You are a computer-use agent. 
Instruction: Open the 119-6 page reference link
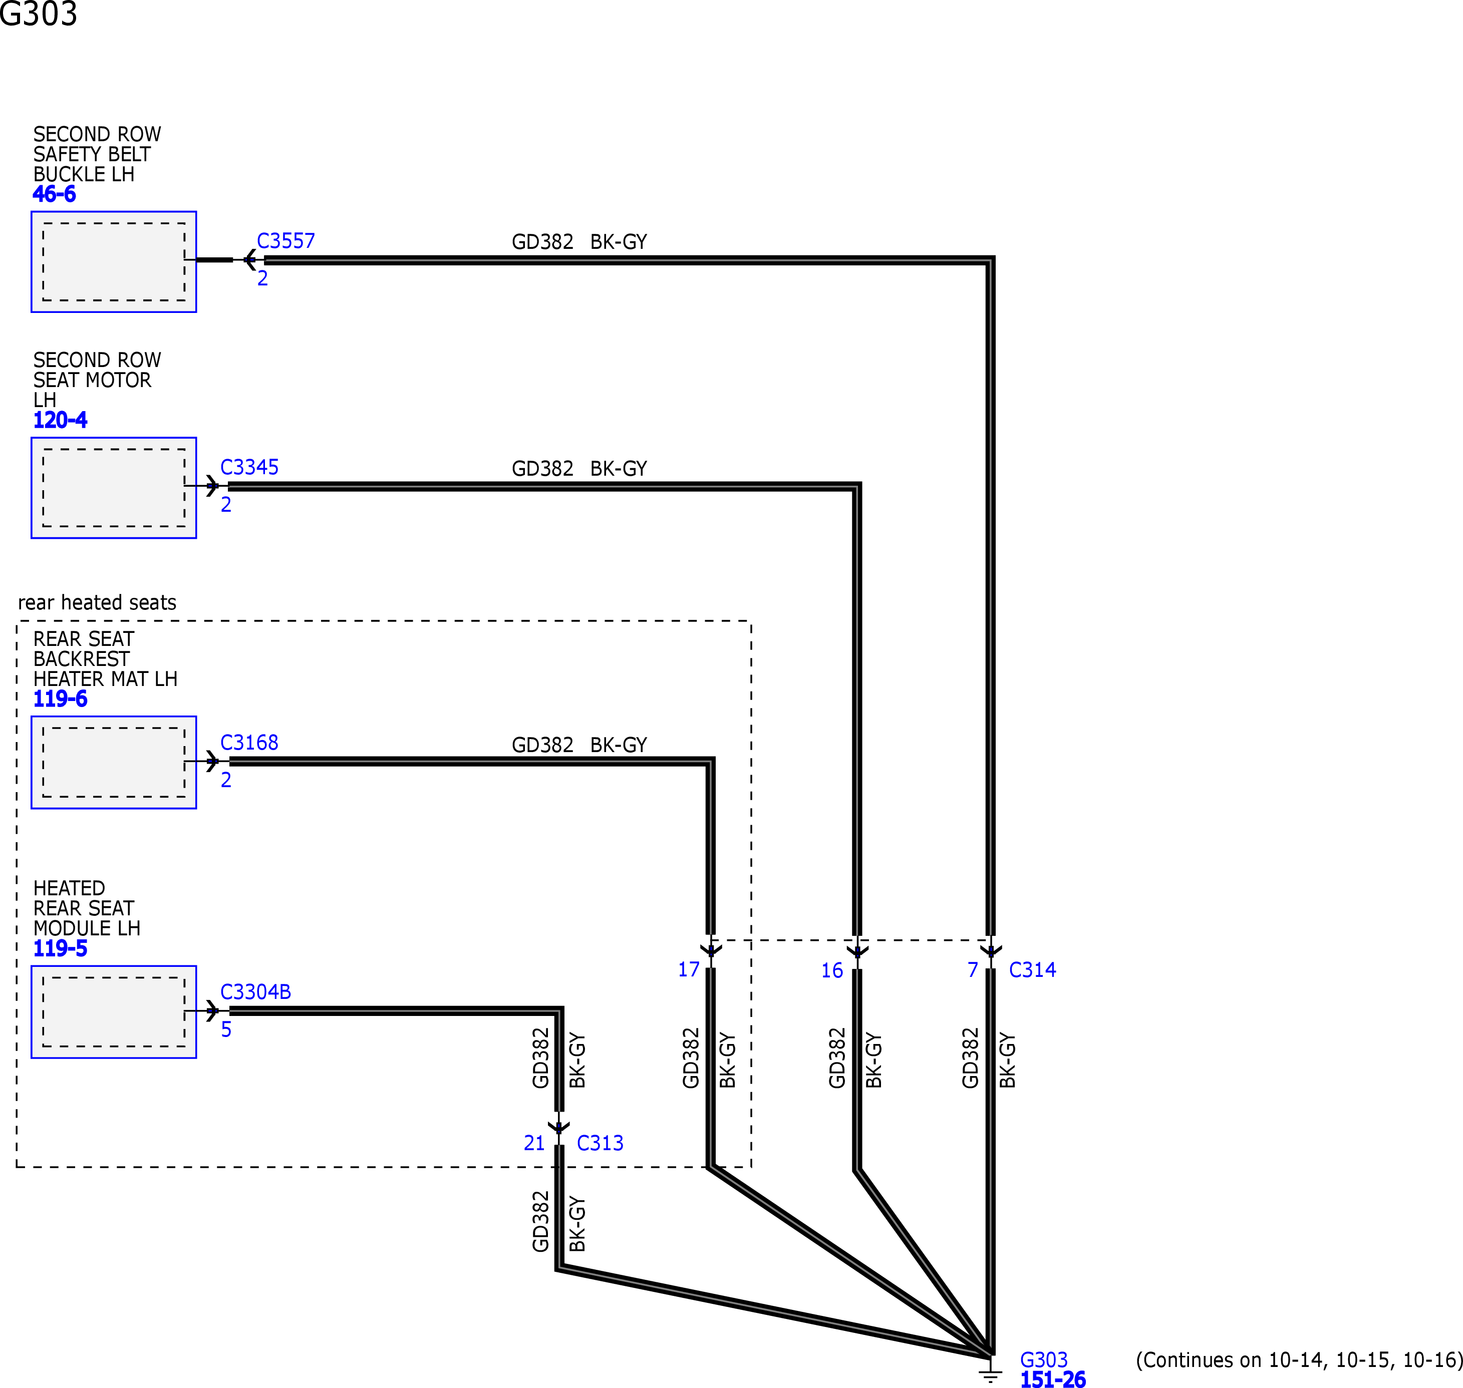tap(60, 699)
